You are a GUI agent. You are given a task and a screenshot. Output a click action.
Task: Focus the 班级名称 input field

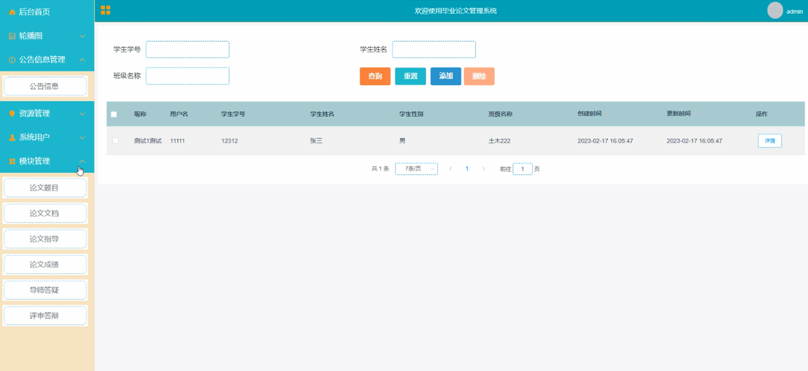point(188,76)
